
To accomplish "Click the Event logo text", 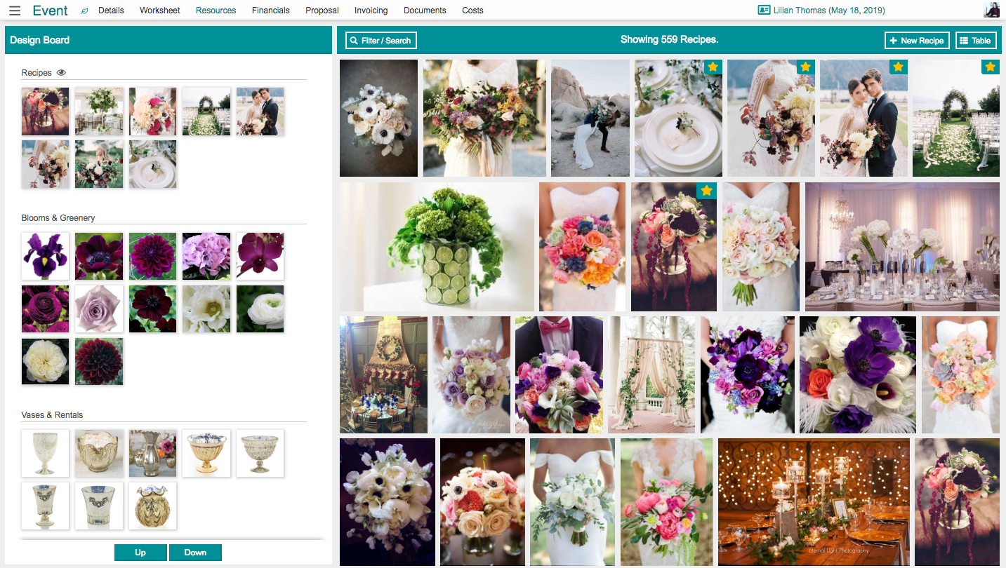I will pyautogui.click(x=51, y=11).
